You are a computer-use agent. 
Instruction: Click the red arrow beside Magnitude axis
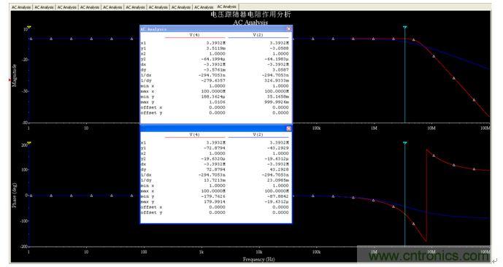[9, 80]
